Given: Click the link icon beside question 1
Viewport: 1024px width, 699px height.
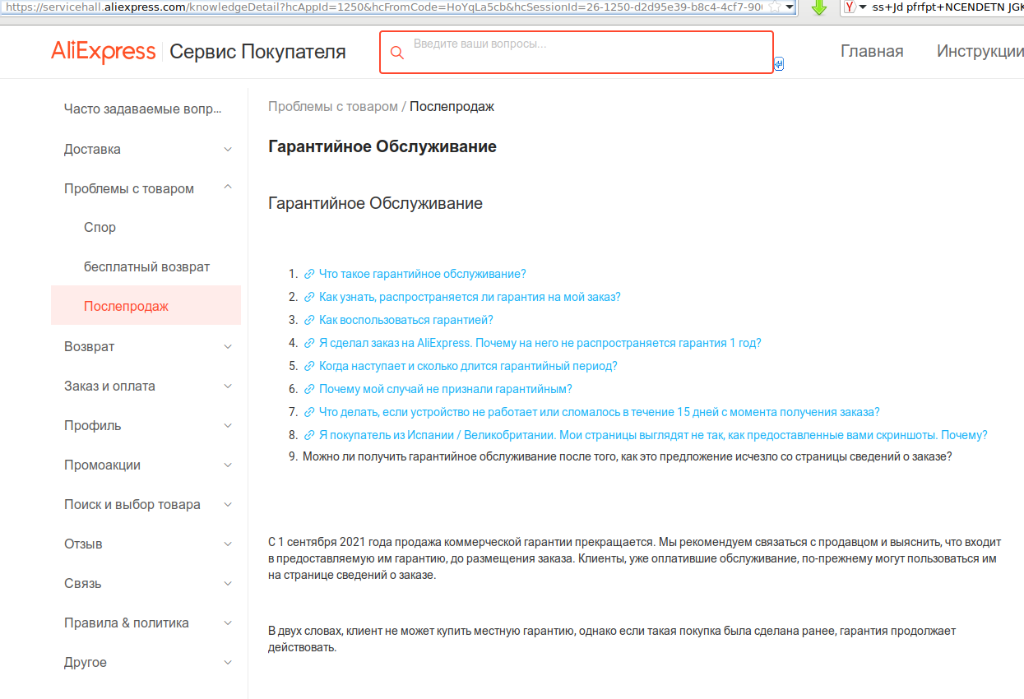Looking at the screenshot, I should (x=309, y=274).
